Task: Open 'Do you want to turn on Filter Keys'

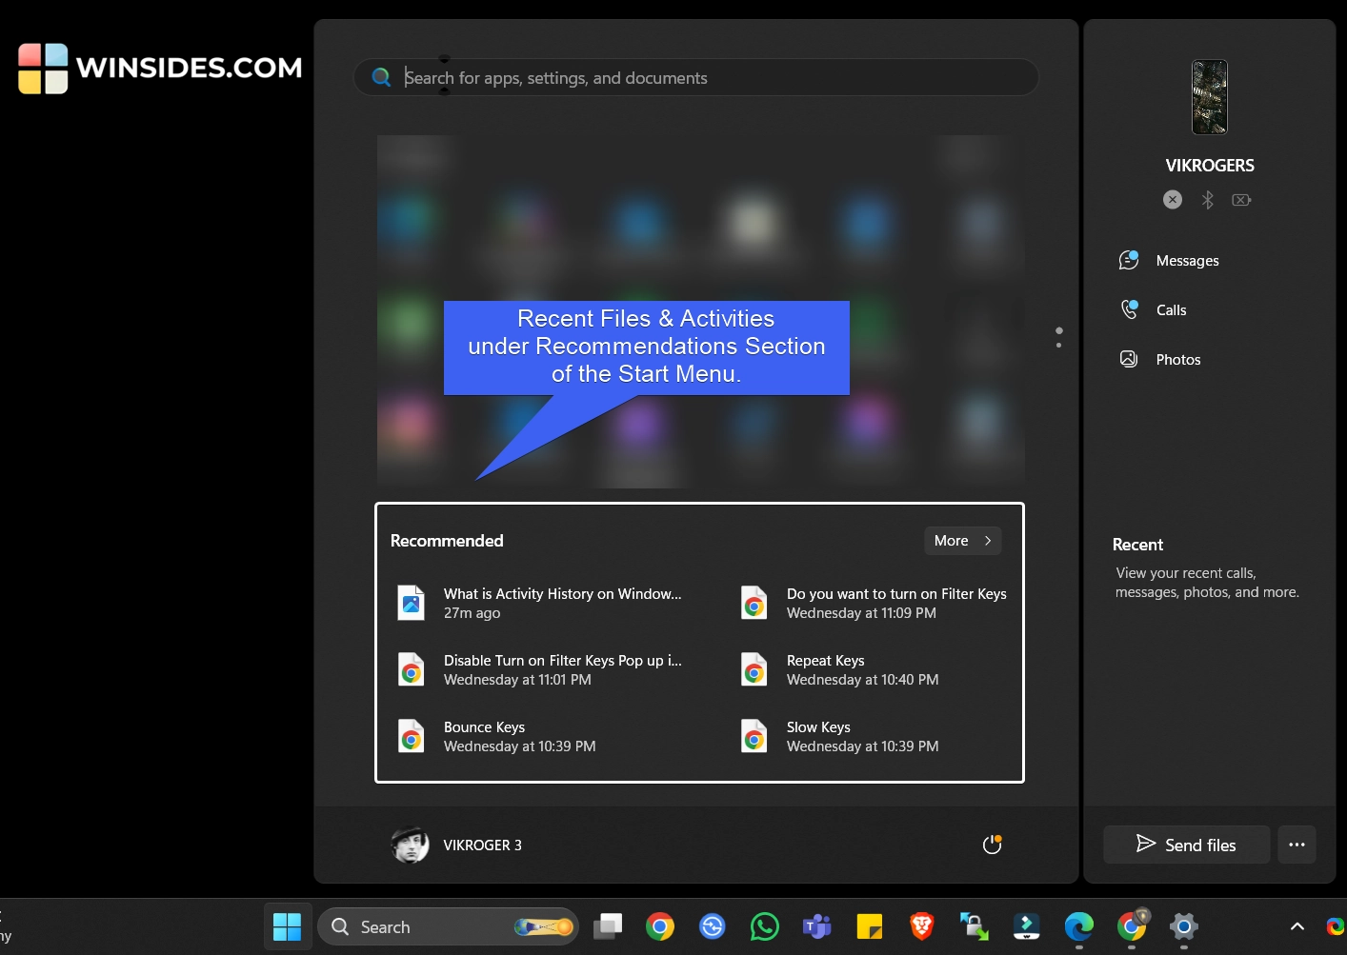Action: tap(874, 603)
